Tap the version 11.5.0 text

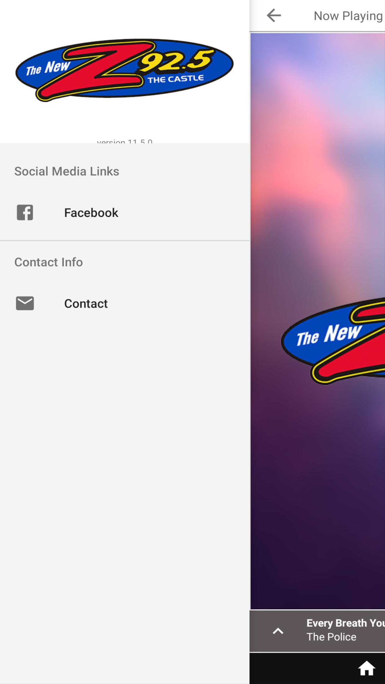coord(125,141)
